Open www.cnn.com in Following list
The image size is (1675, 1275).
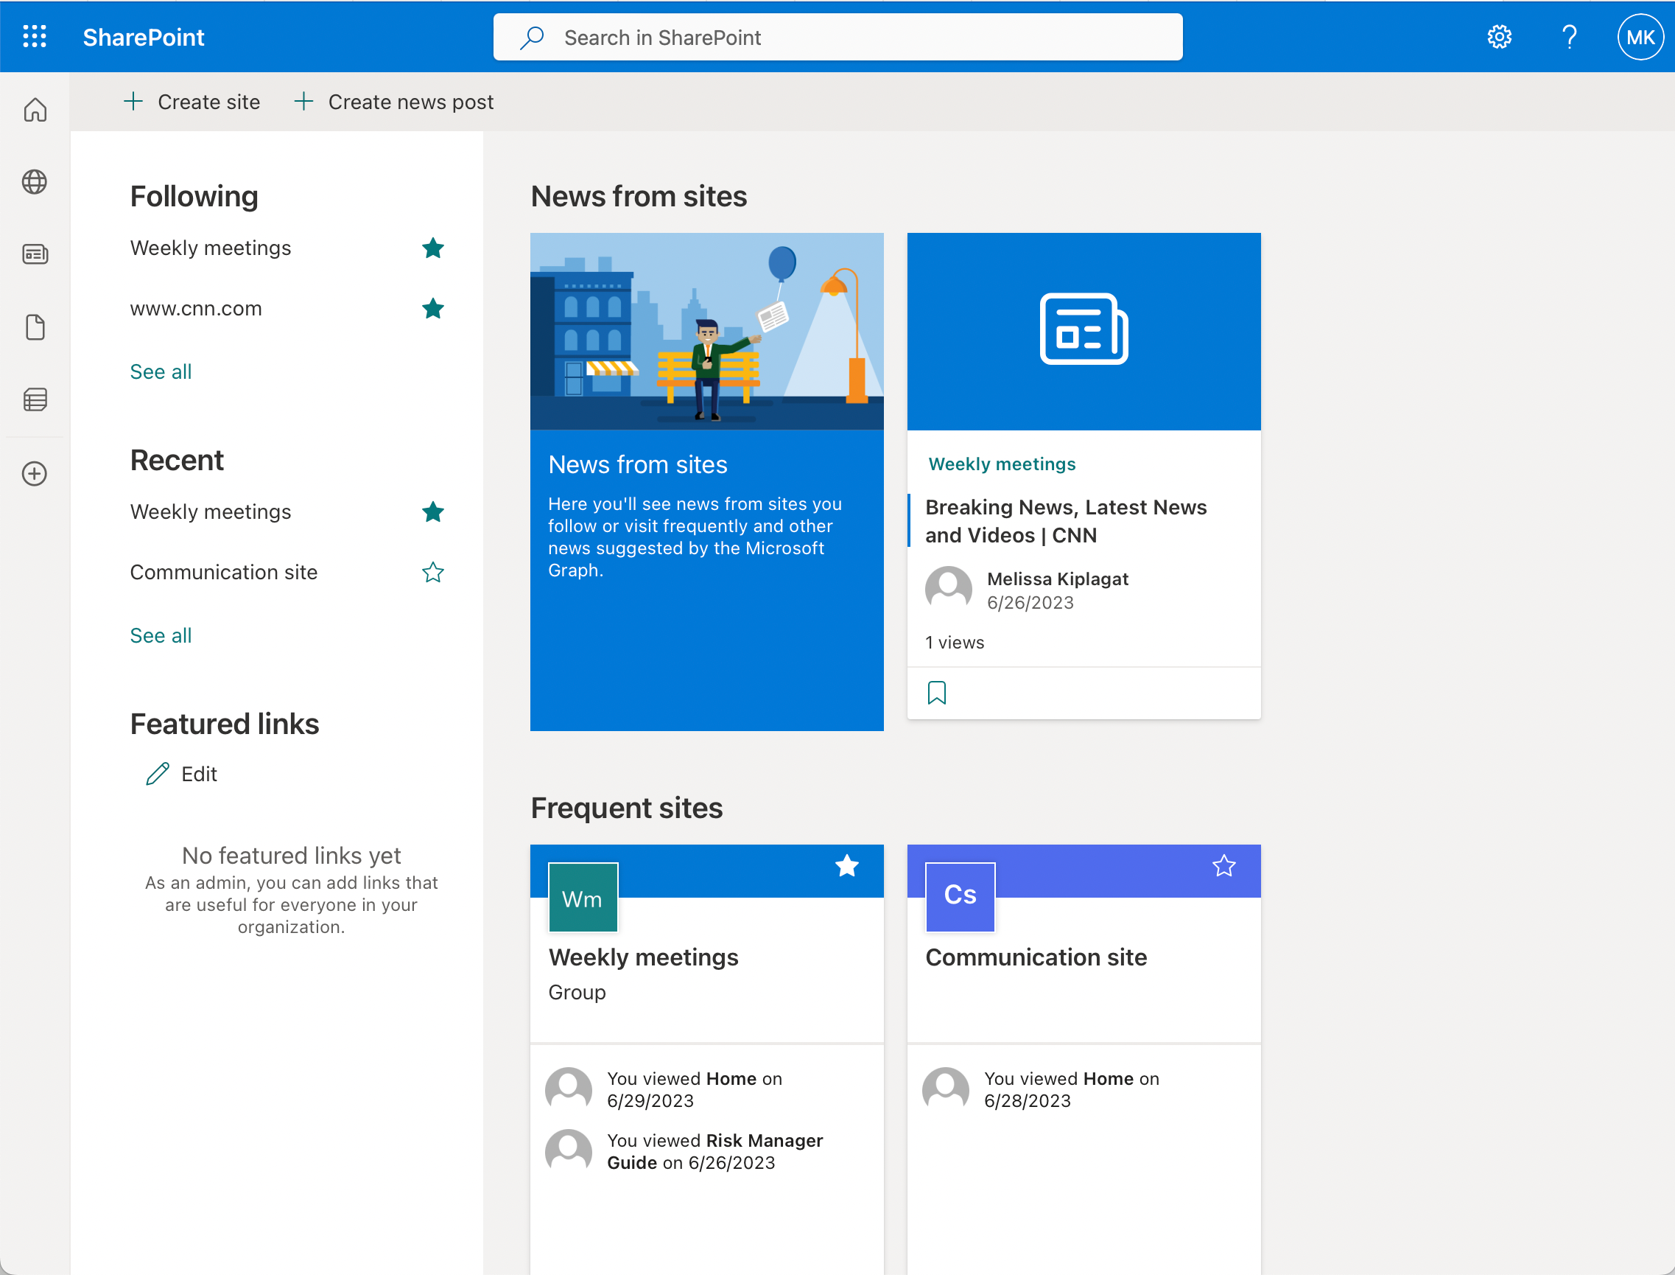[x=196, y=308]
